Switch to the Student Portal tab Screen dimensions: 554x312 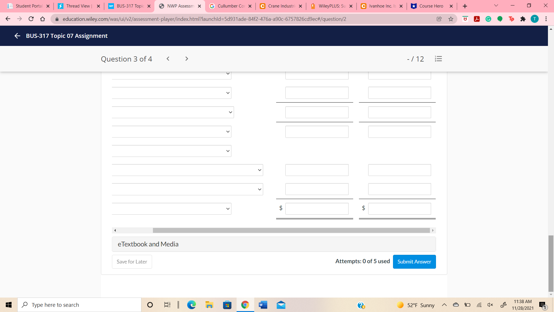click(x=29, y=6)
